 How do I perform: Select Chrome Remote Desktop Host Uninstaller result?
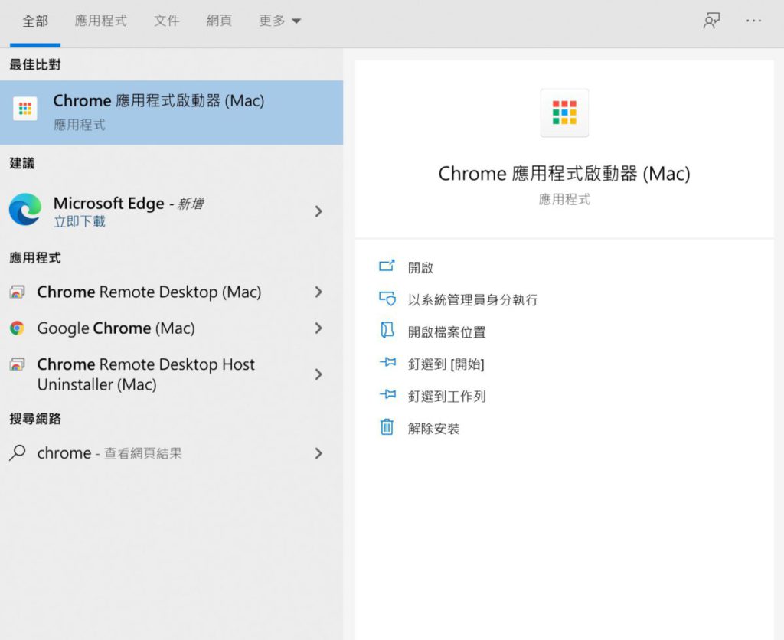click(171, 374)
